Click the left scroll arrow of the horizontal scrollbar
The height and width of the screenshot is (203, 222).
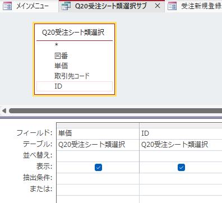click(4, 111)
